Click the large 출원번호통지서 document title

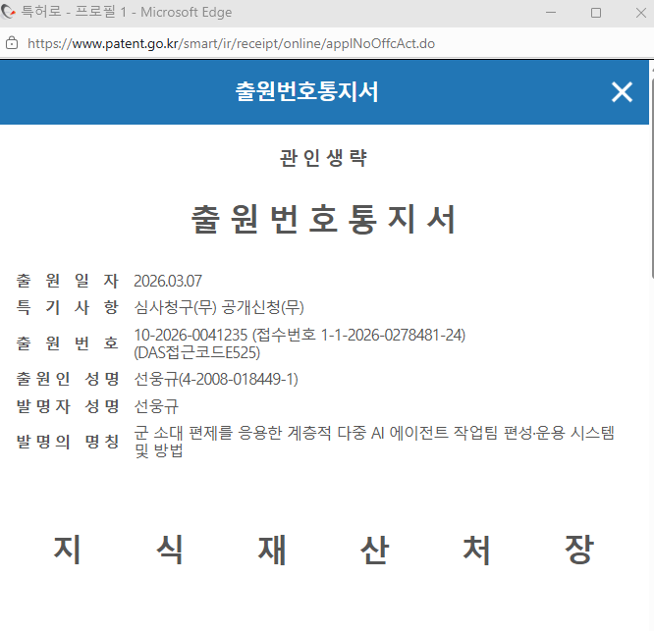[323, 219]
